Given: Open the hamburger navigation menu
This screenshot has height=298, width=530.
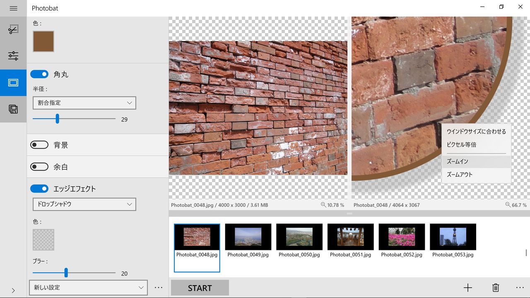Looking at the screenshot, I should tap(13, 8).
